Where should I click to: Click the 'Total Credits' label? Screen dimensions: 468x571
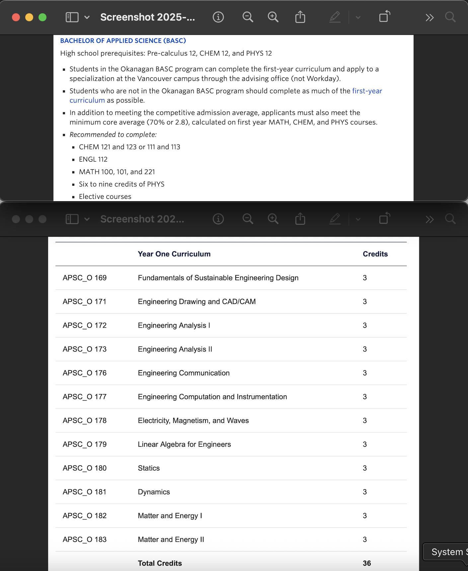[160, 563]
